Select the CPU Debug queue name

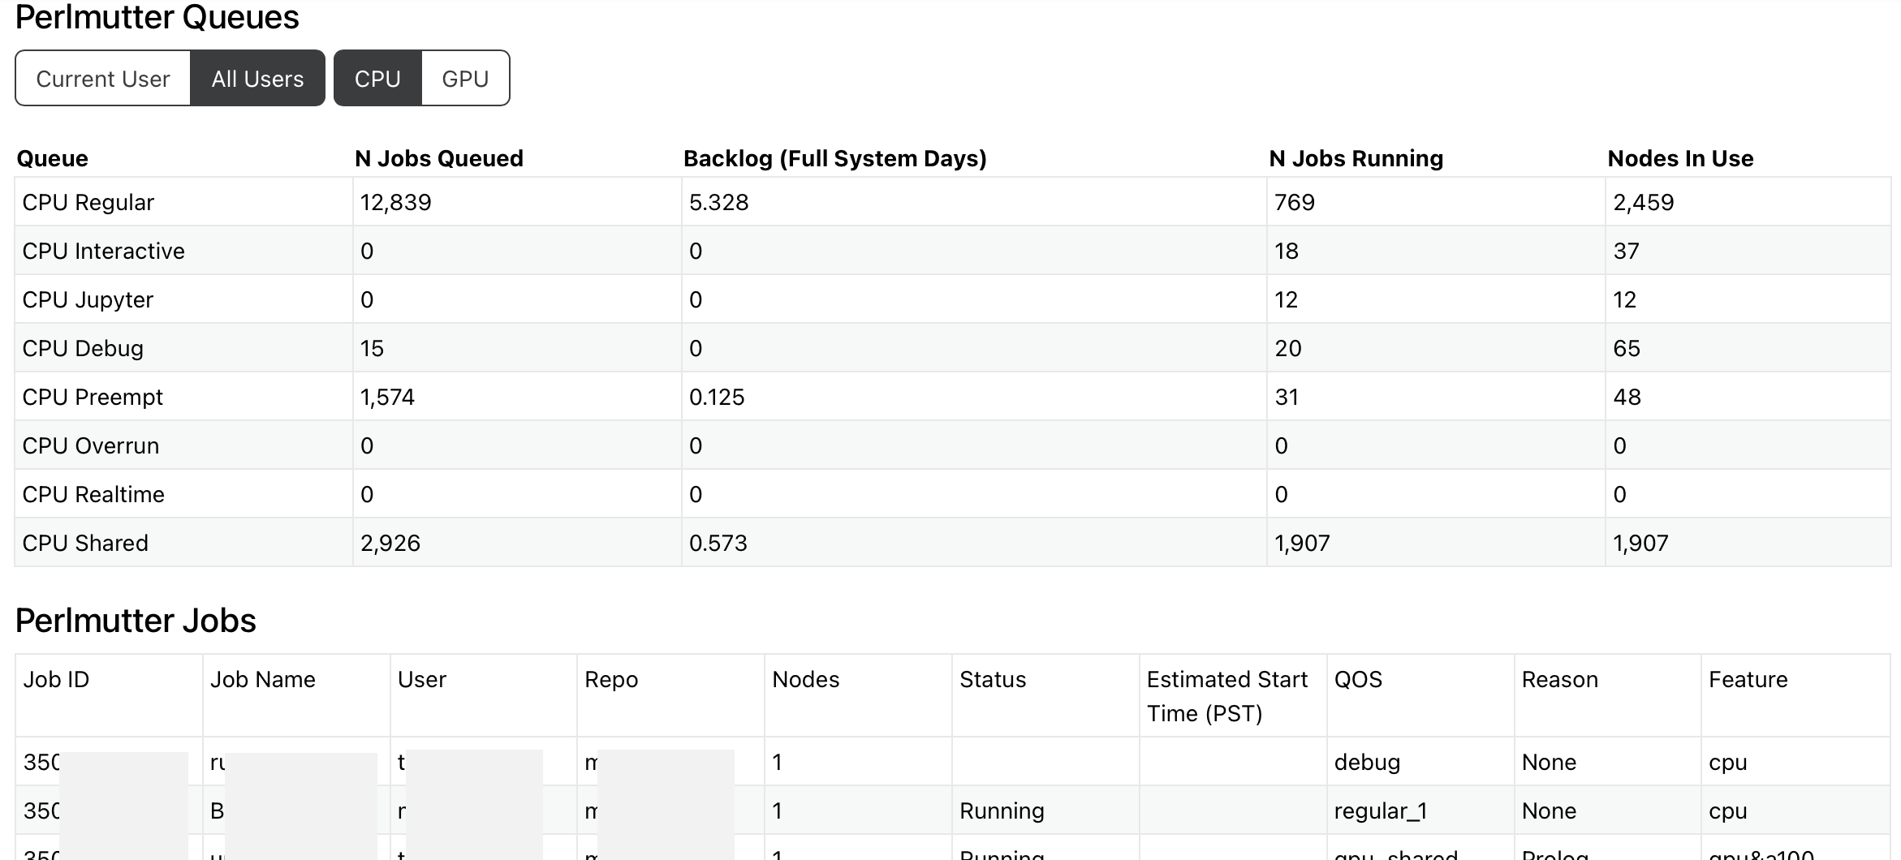coord(83,348)
